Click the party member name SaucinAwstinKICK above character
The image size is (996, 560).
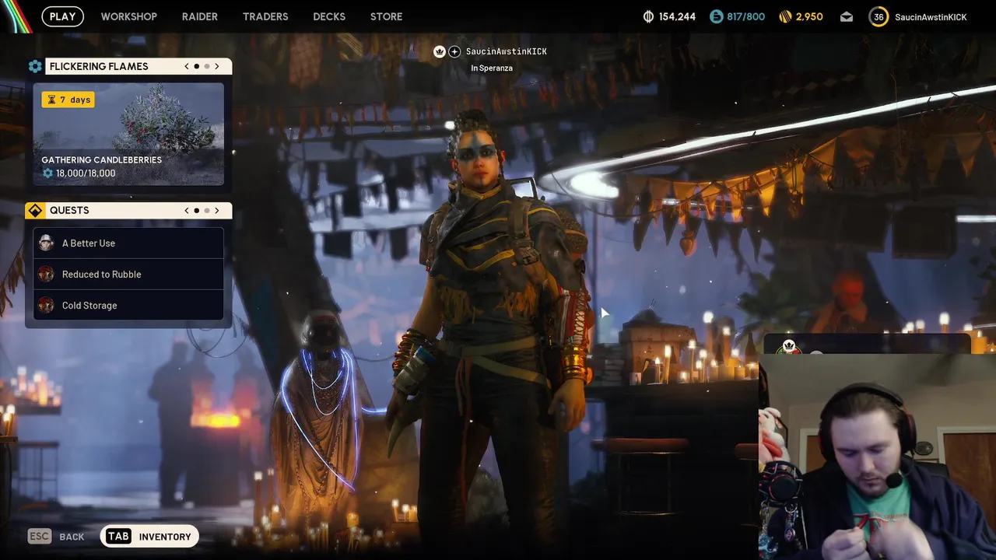click(507, 51)
